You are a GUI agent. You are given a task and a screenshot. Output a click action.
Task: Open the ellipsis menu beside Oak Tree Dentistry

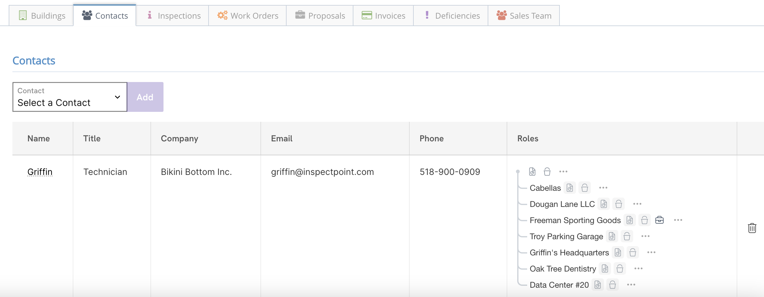click(638, 268)
